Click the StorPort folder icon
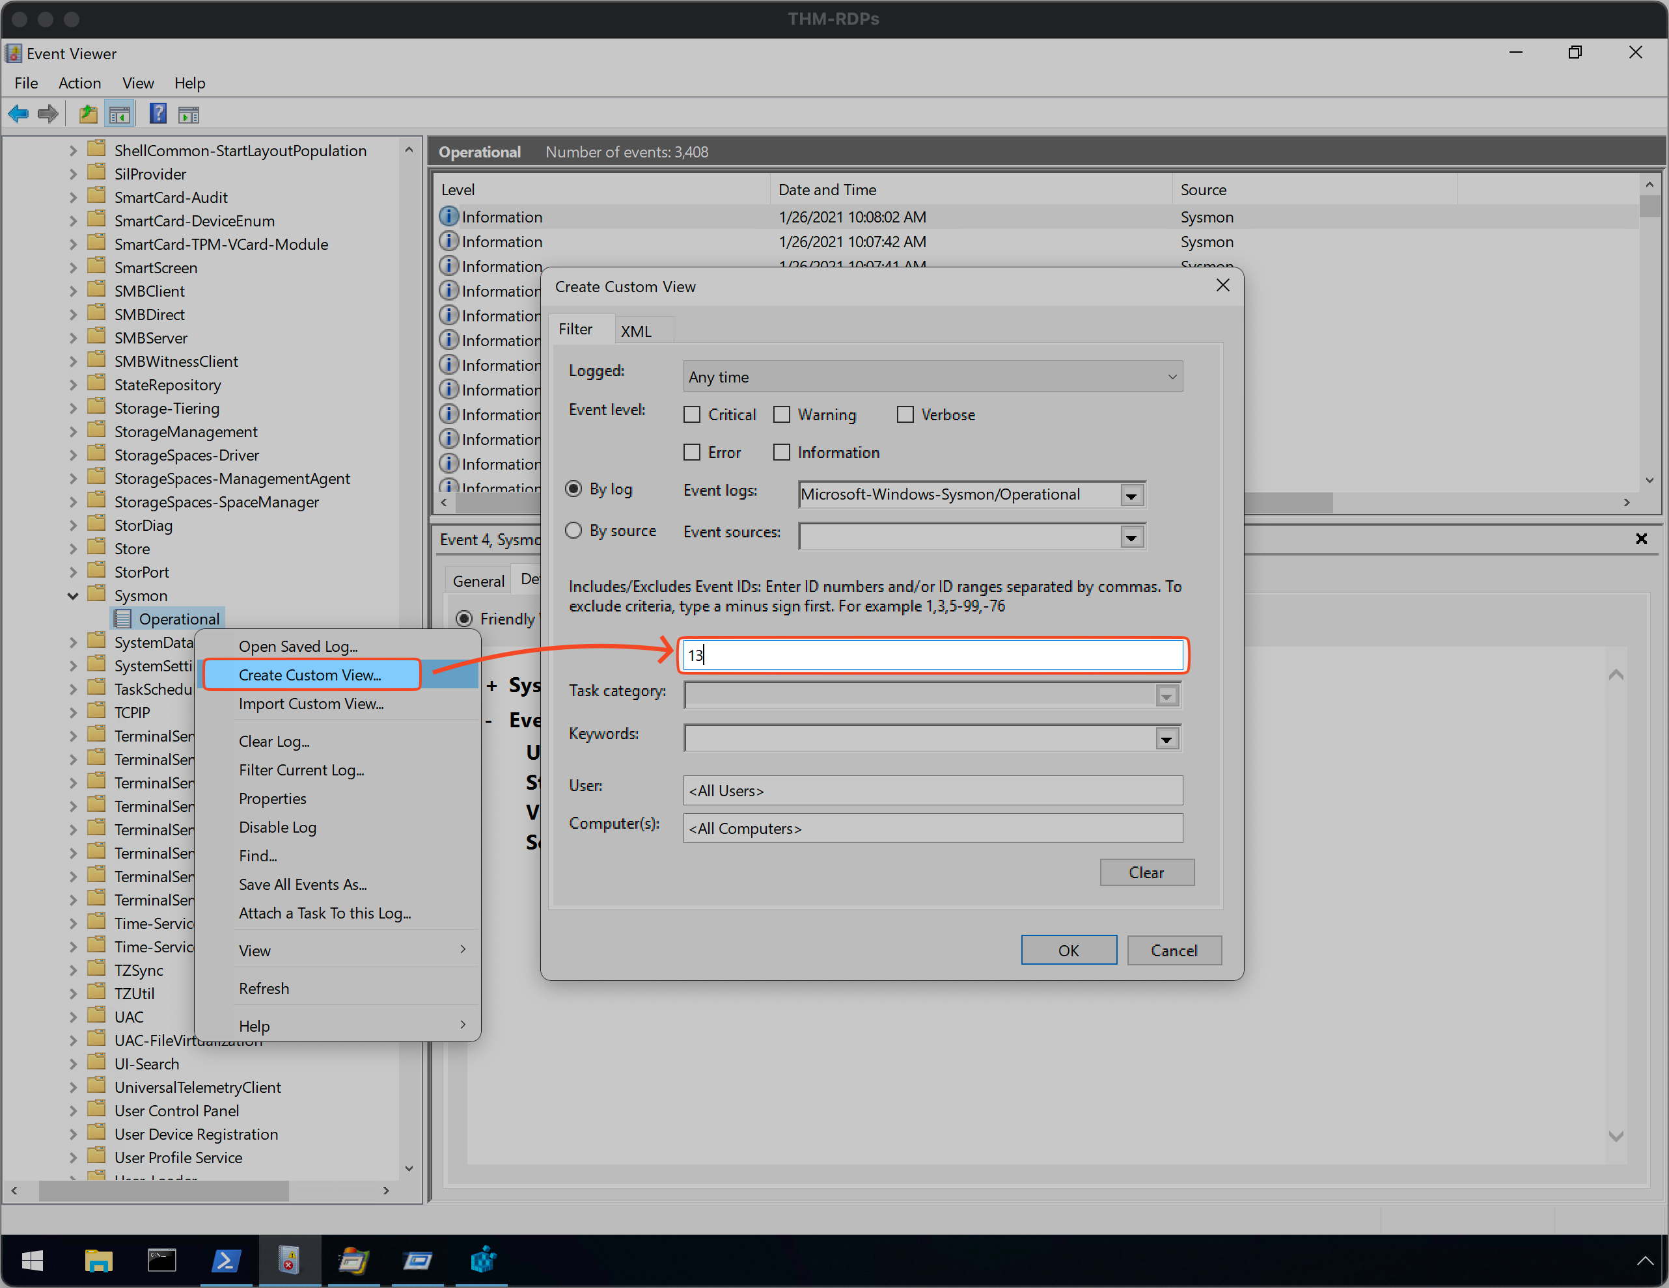Viewport: 1669px width, 1288px height. [x=96, y=571]
